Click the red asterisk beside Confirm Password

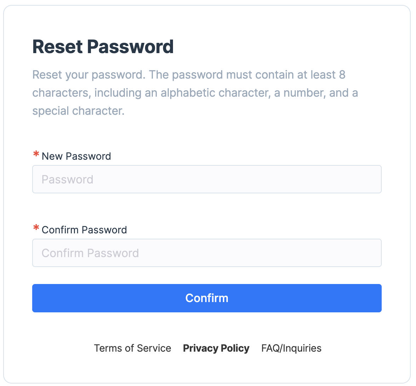pyautogui.click(x=36, y=228)
